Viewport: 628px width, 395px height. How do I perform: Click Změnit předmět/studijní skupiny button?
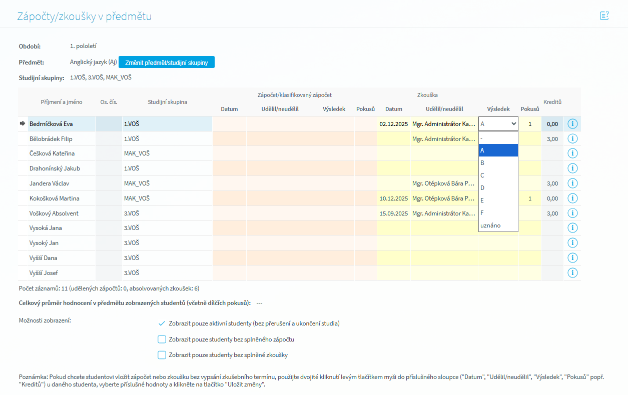[x=167, y=62]
